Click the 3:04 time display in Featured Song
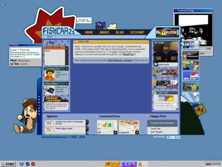The image size is (222, 167). (208, 49)
